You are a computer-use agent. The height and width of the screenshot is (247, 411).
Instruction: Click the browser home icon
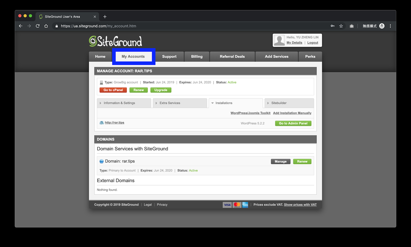pyautogui.click(x=46, y=26)
